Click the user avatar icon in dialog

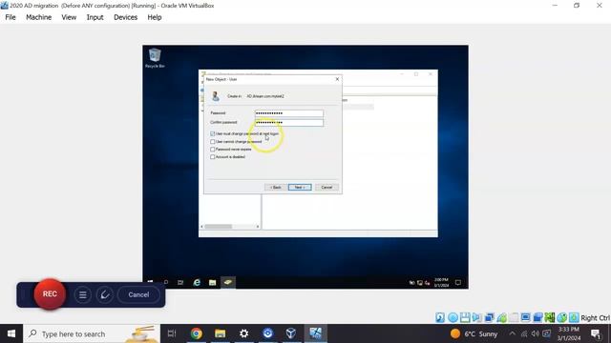216,96
